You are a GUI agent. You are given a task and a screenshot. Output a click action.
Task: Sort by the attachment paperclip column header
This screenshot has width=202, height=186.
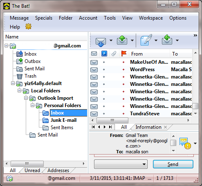tap(114, 54)
